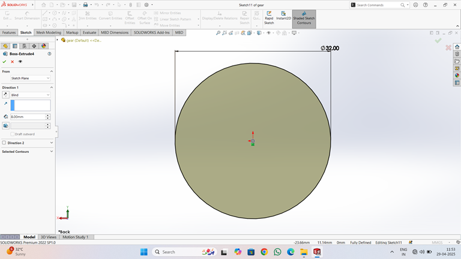The image size is (461, 259).
Task: Toggle the detailed preview eye icon
Action: [20, 62]
